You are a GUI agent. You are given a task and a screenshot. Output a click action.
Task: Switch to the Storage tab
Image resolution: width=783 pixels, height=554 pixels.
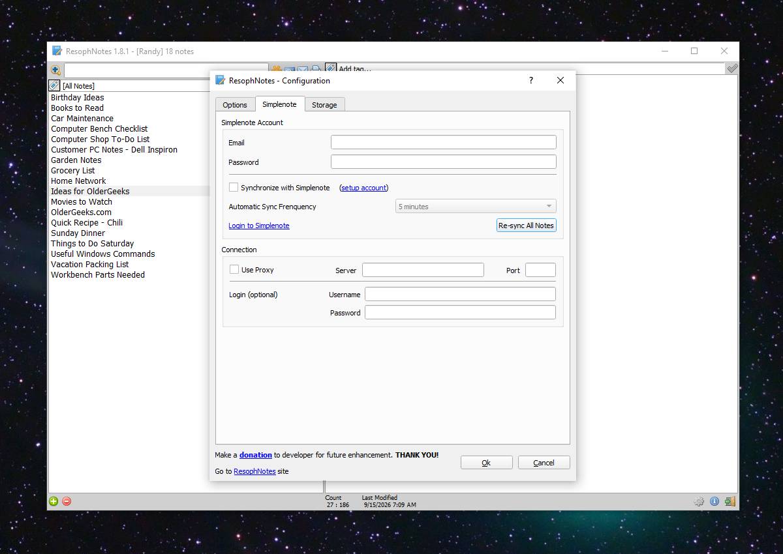[x=324, y=105]
